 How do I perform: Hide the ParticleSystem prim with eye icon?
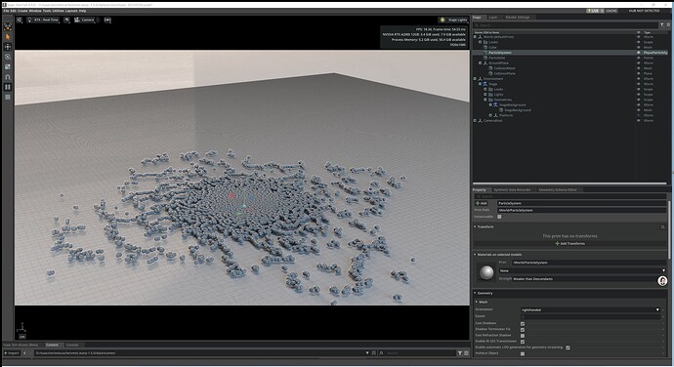pos(638,53)
